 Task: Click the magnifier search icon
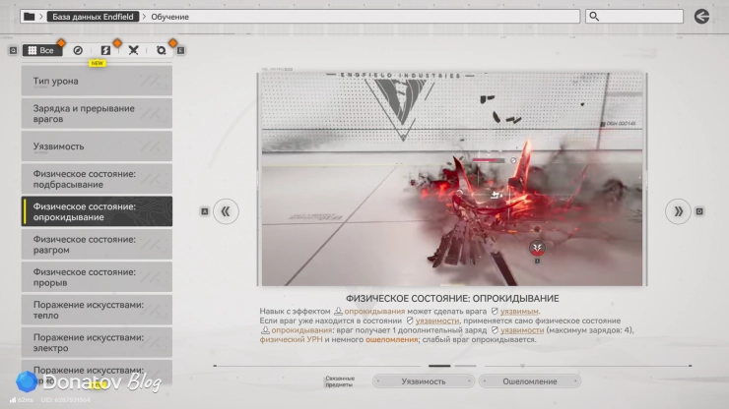594,17
